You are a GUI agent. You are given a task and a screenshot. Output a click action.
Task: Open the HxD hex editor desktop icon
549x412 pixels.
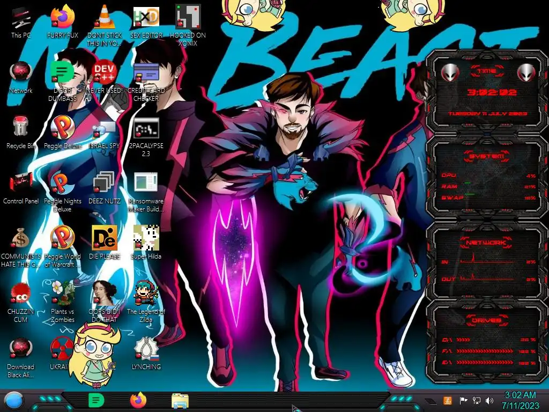146,21
